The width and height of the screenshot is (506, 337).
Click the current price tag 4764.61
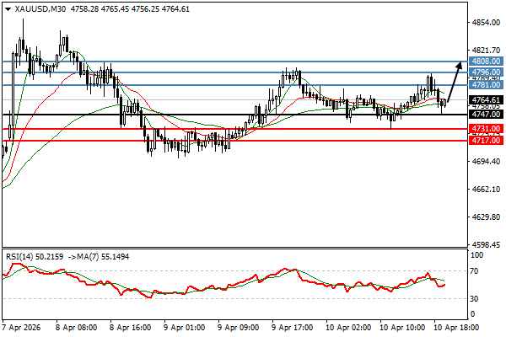point(484,99)
